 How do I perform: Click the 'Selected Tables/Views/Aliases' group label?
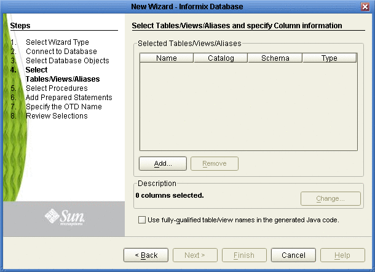[x=189, y=44]
